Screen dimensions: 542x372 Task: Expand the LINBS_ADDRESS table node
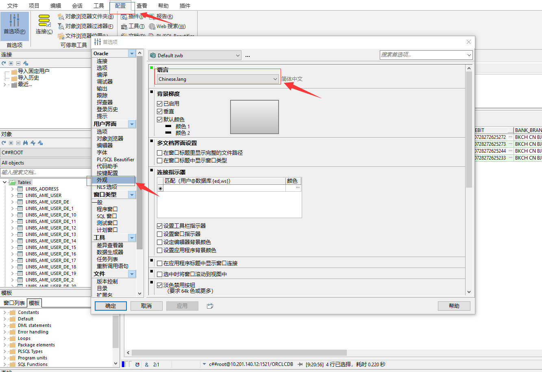click(x=13, y=189)
